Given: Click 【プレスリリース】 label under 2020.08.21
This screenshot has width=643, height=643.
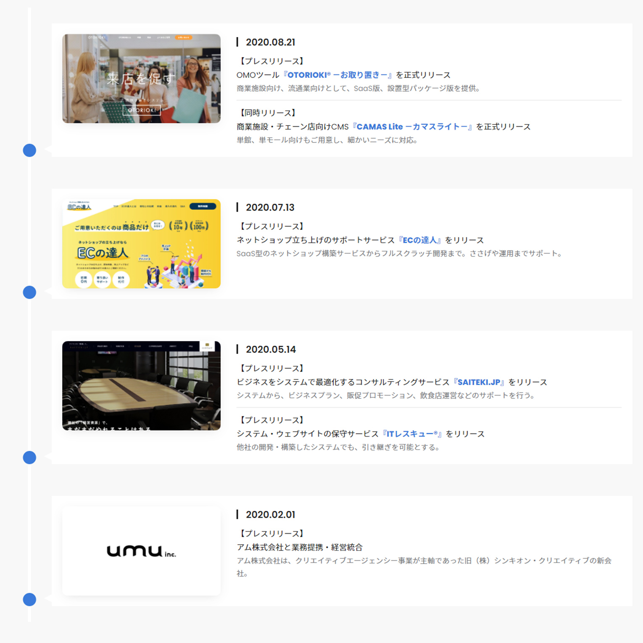Looking at the screenshot, I should pyautogui.click(x=271, y=61).
